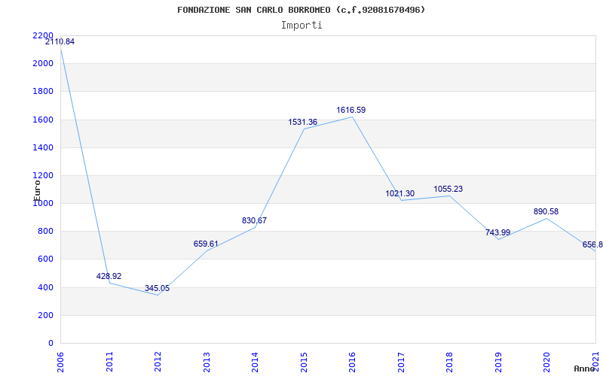The height and width of the screenshot is (376, 603).
Task: Click the partially visible 656.8 data label
Action: (592, 245)
